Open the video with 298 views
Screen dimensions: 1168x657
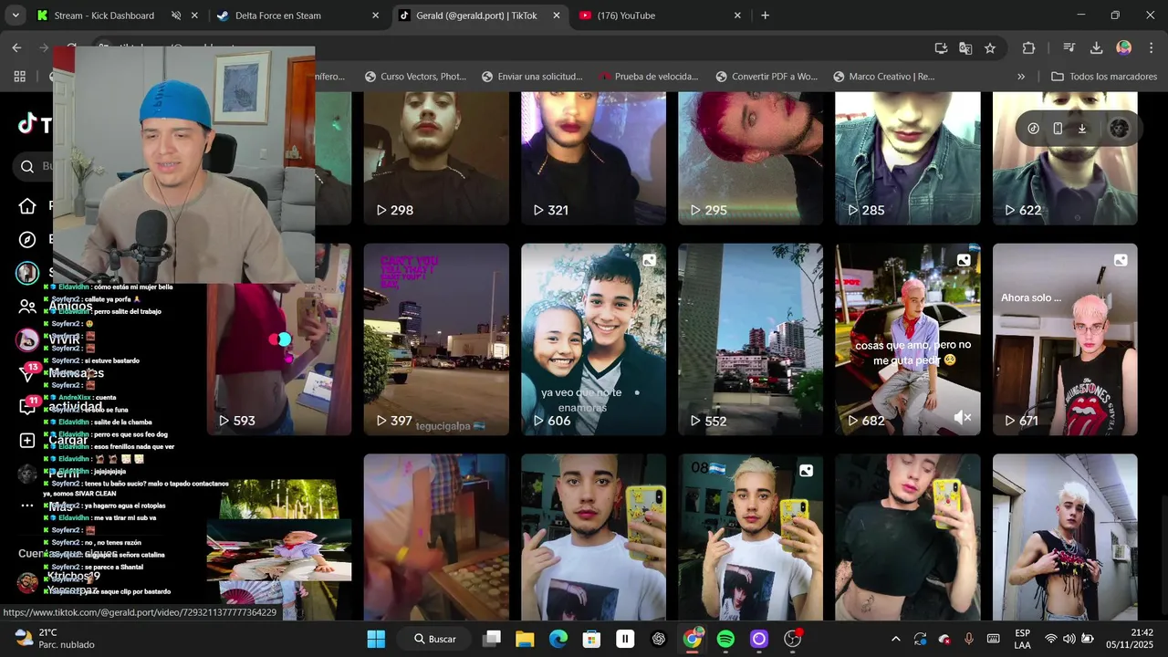pos(436,158)
